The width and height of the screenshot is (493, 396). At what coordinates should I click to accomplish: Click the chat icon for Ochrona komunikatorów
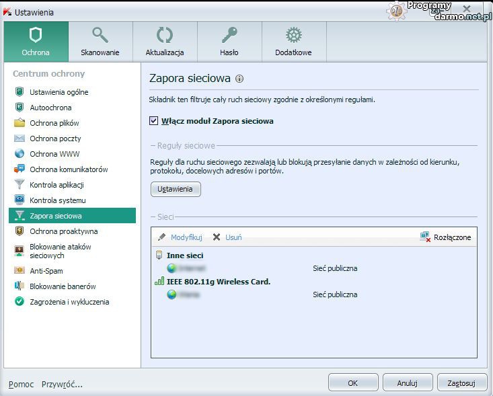pyautogui.click(x=20, y=169)
